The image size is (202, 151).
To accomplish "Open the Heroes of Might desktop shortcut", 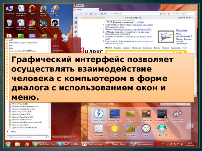I will [x=43, y=11].
